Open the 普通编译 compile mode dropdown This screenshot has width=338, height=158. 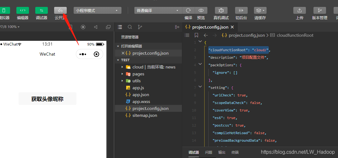(158, 10)
